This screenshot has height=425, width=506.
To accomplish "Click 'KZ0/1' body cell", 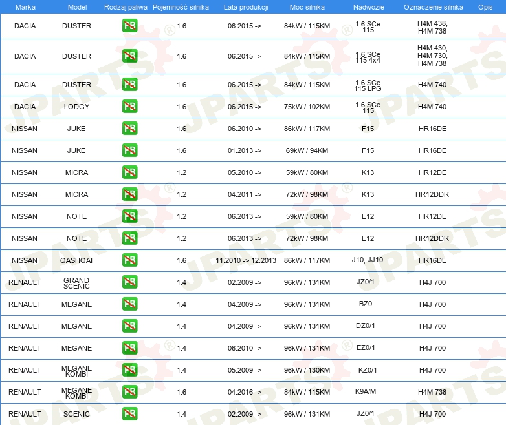I will [368, 370].
